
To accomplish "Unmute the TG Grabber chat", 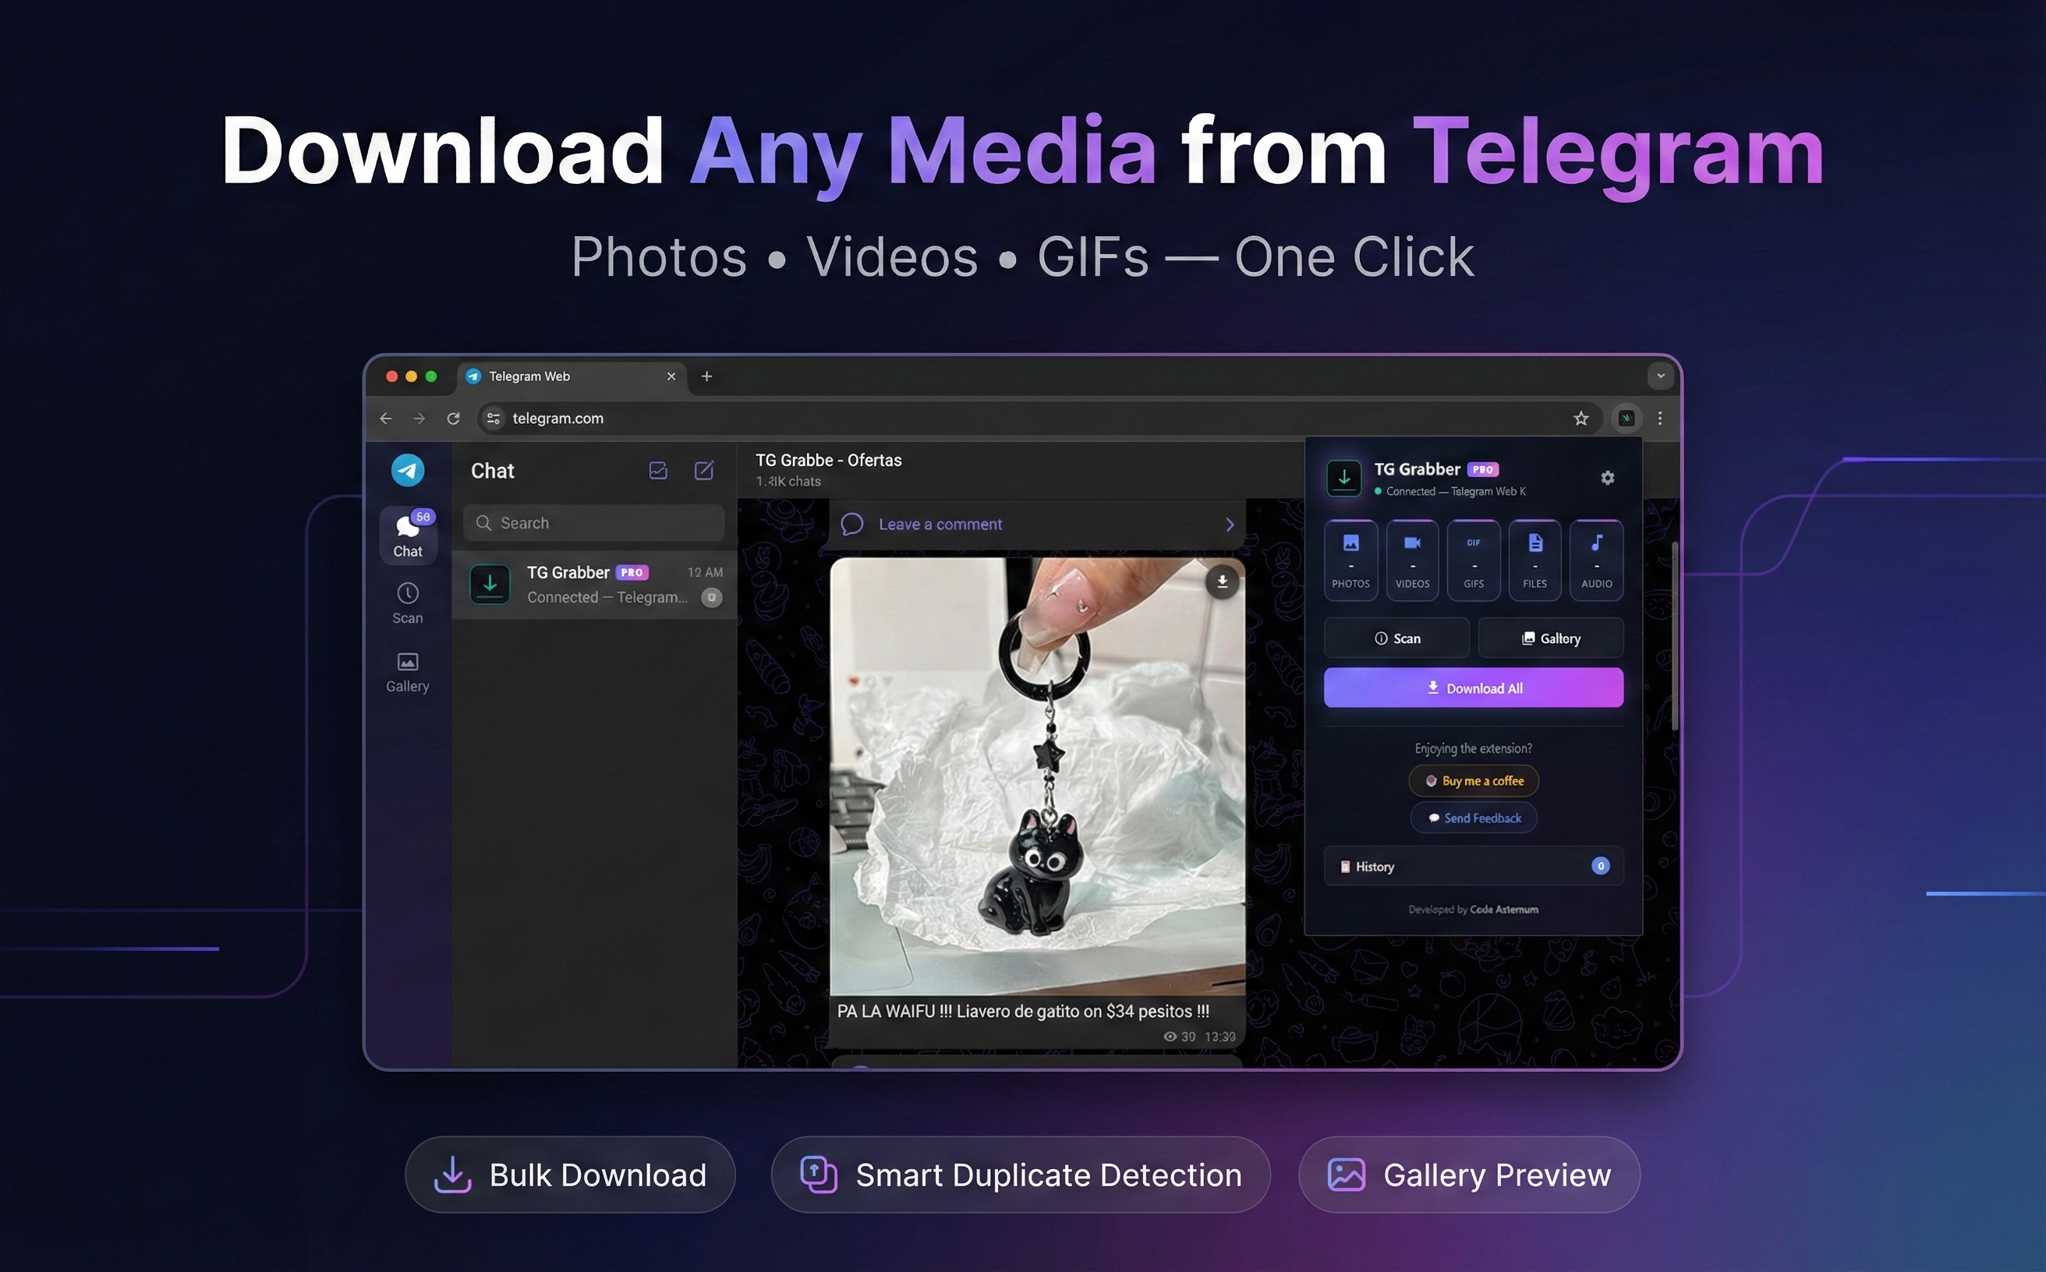I will click(712, 597).
